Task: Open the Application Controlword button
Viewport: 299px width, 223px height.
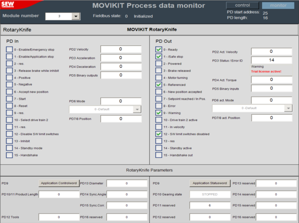Action: (x=59, y=183)
